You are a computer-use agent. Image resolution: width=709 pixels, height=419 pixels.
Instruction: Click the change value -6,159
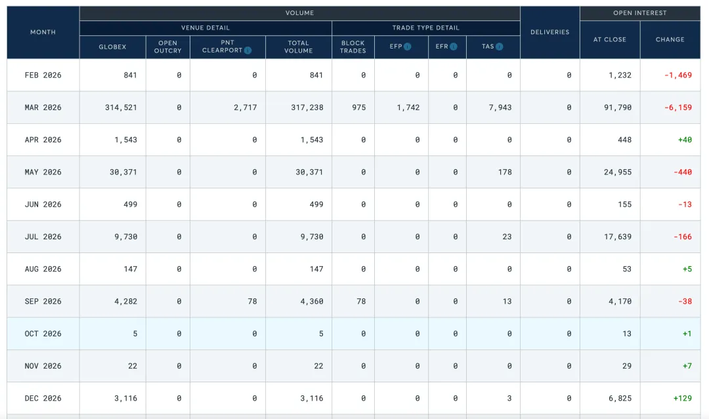[677, 108]
